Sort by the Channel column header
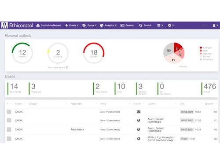This screenshot has height=165, width=220. [x=137, y=104]
